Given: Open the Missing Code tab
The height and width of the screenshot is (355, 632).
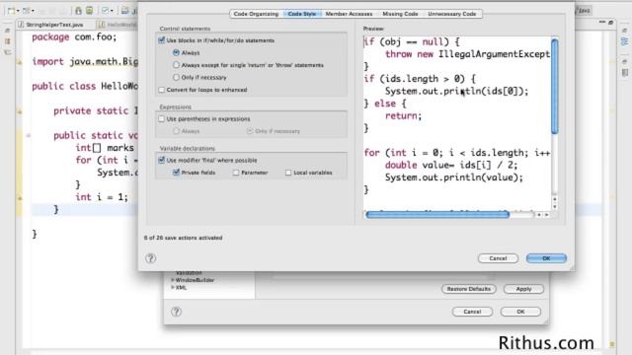Looking at the screenshot, I should click(x=400, y=14).
